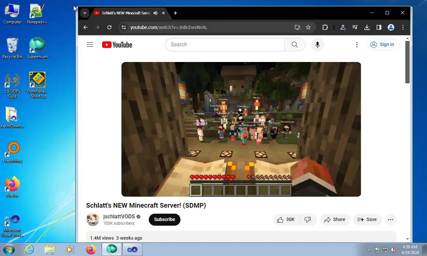Screen dimensions: 427x256
Task: Open Supermium desktop shortcut
Action: point(37,48)
